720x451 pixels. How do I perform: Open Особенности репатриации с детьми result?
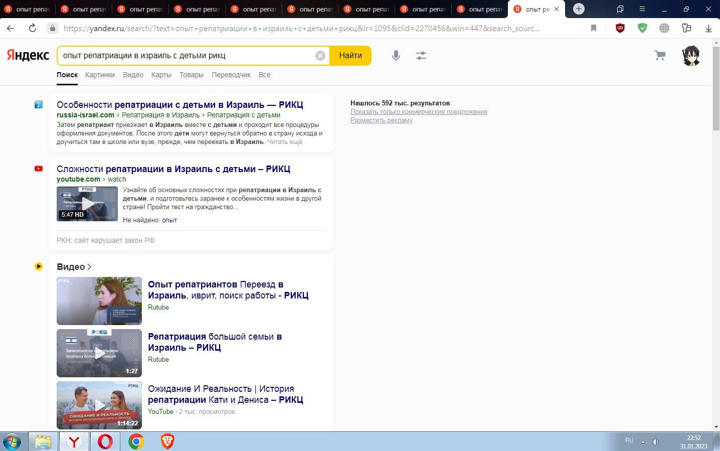point(180,105)
